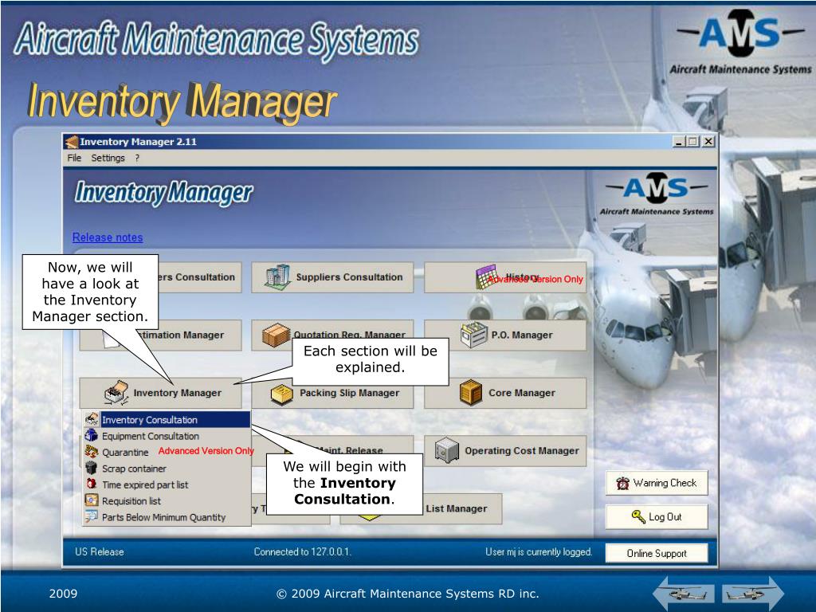Open the Settings menu

(108, 158)
